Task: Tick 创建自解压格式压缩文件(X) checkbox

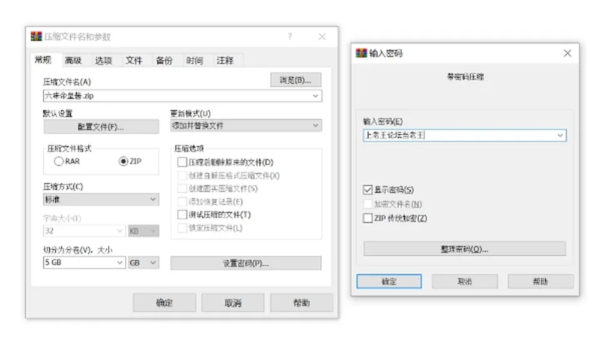Action: (x=182, y=176)
